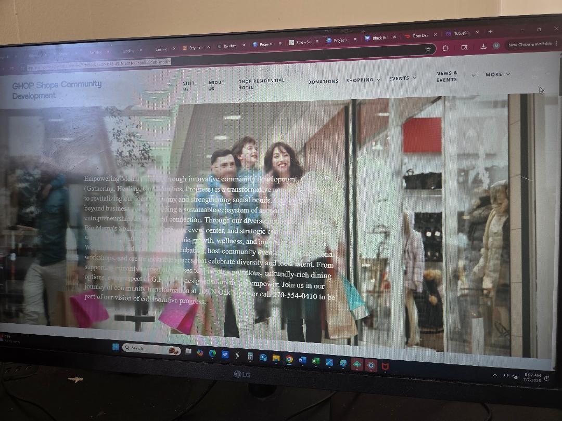Expand the Events menu chevron
Screen dimensions: 562x421
414,77
